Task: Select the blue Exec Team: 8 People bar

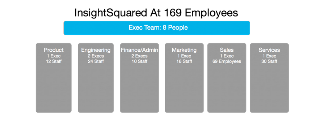Action: [x=157, y=28]
